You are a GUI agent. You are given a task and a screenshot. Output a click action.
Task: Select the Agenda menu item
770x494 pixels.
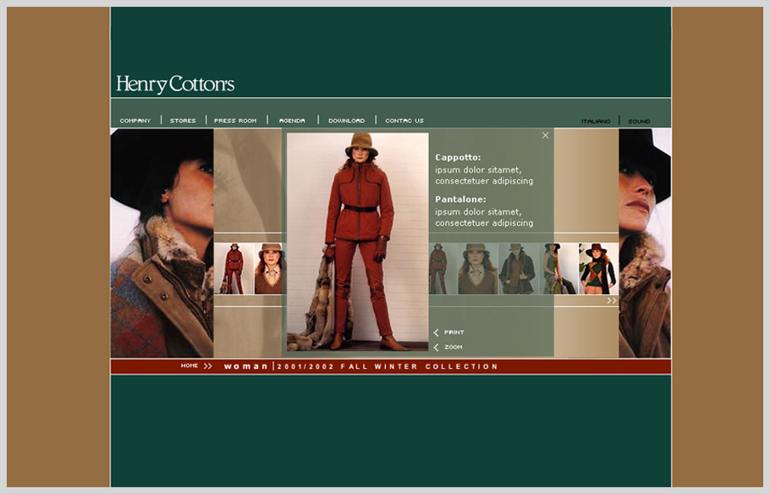[292, 121]
